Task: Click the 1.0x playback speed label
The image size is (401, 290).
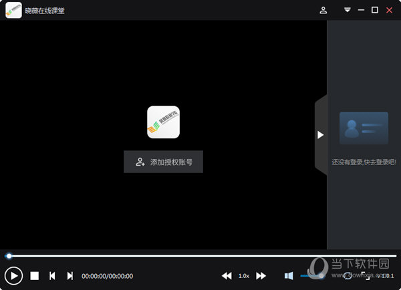Action: tap(244, 276)
